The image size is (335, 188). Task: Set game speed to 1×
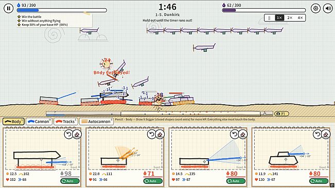pyautogui.click(x=279, y=17)
